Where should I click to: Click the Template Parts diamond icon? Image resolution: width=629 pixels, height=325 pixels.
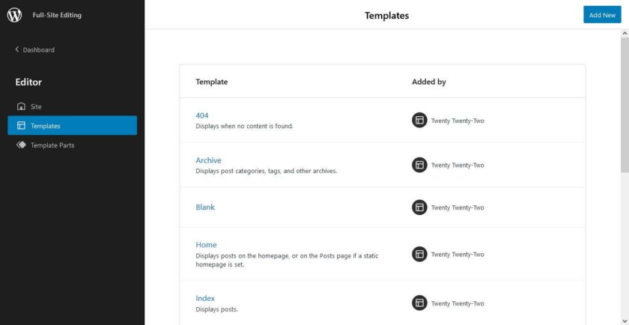[x=21, y=145]
